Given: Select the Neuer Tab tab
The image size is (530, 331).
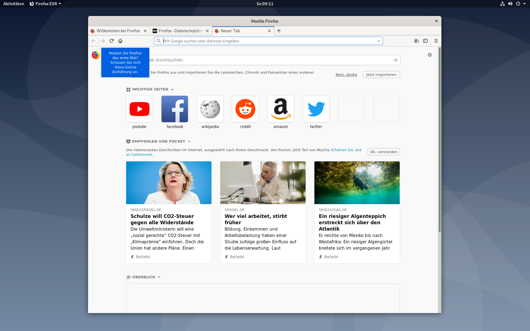Looking at the screenshot, I should coord(243,31).
